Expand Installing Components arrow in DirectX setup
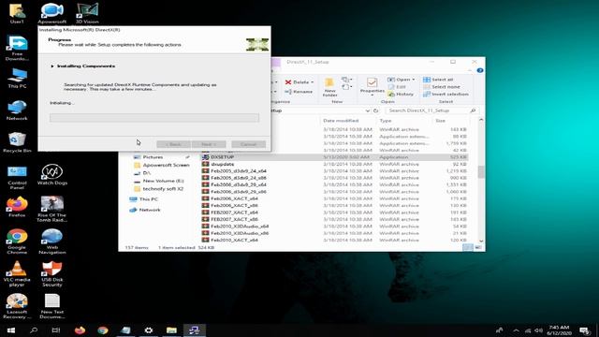 [52, 66]
